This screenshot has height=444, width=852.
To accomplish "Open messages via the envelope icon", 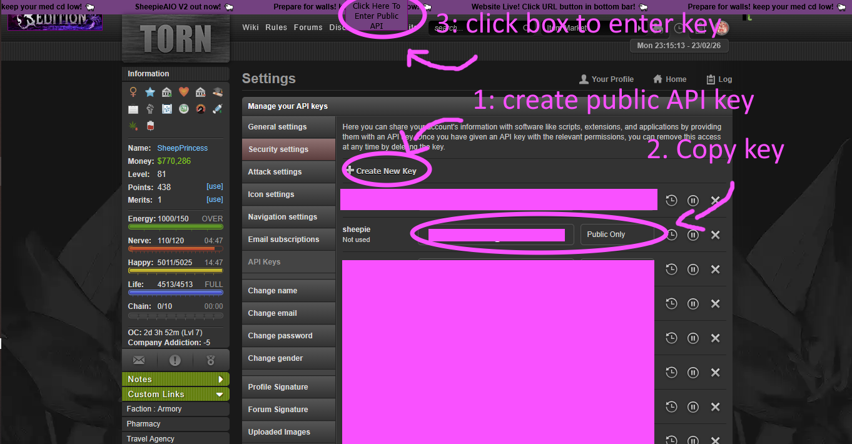I will pos(139,360).
